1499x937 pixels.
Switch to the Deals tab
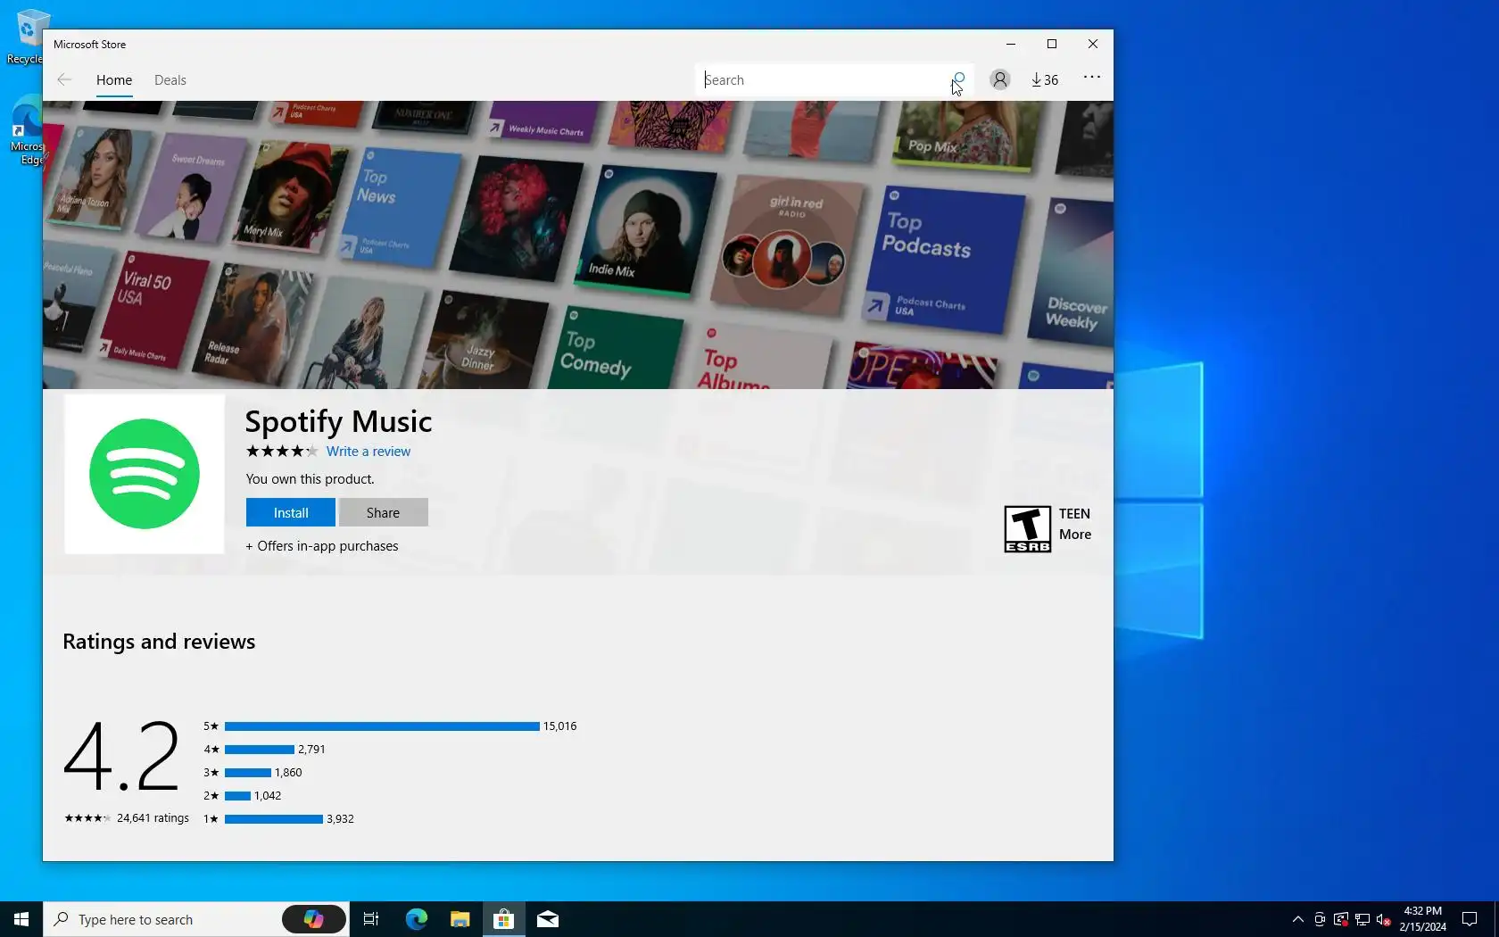[x=170, y=80]
